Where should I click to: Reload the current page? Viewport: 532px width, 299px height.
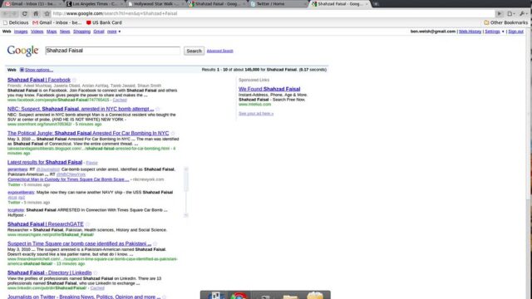coord(24,13)
